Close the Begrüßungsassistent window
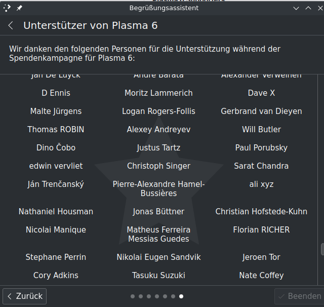The width and height of the screenshot is (324, 307). [x=318, y=8]
